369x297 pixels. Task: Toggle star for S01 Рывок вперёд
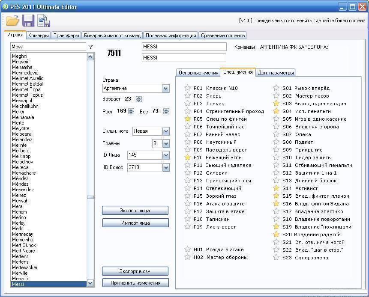point(276,88)
